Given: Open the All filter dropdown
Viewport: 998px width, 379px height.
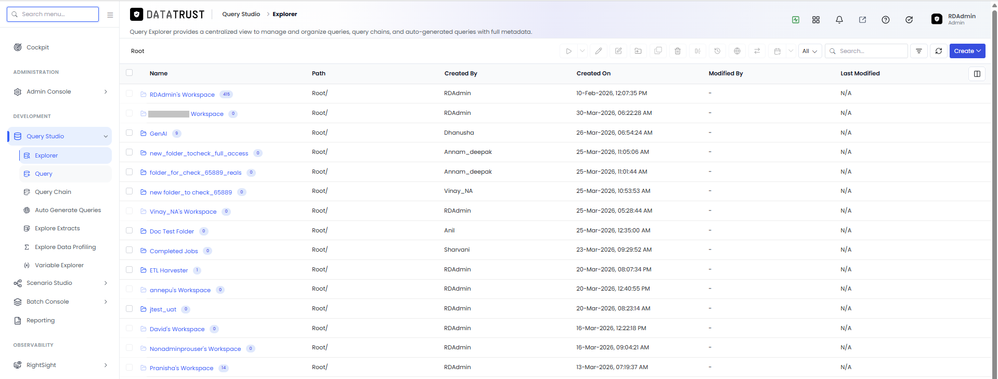Looking at the screenshot, I should [x=810, y=51].
